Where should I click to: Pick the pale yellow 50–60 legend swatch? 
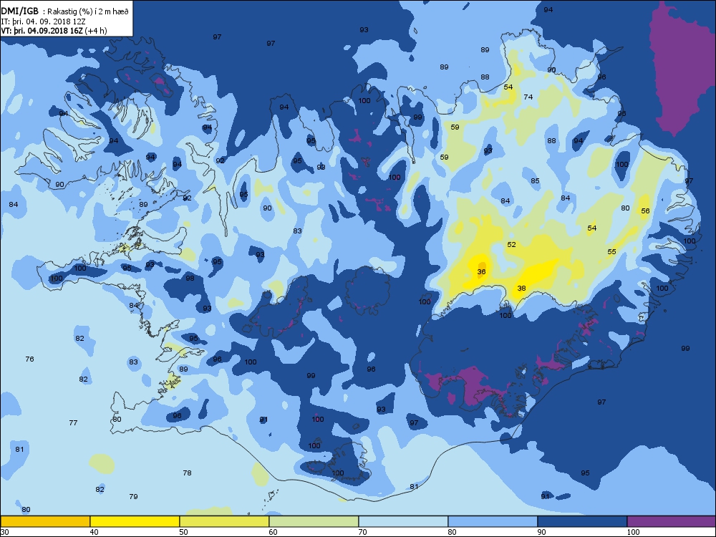coord(224,521)
